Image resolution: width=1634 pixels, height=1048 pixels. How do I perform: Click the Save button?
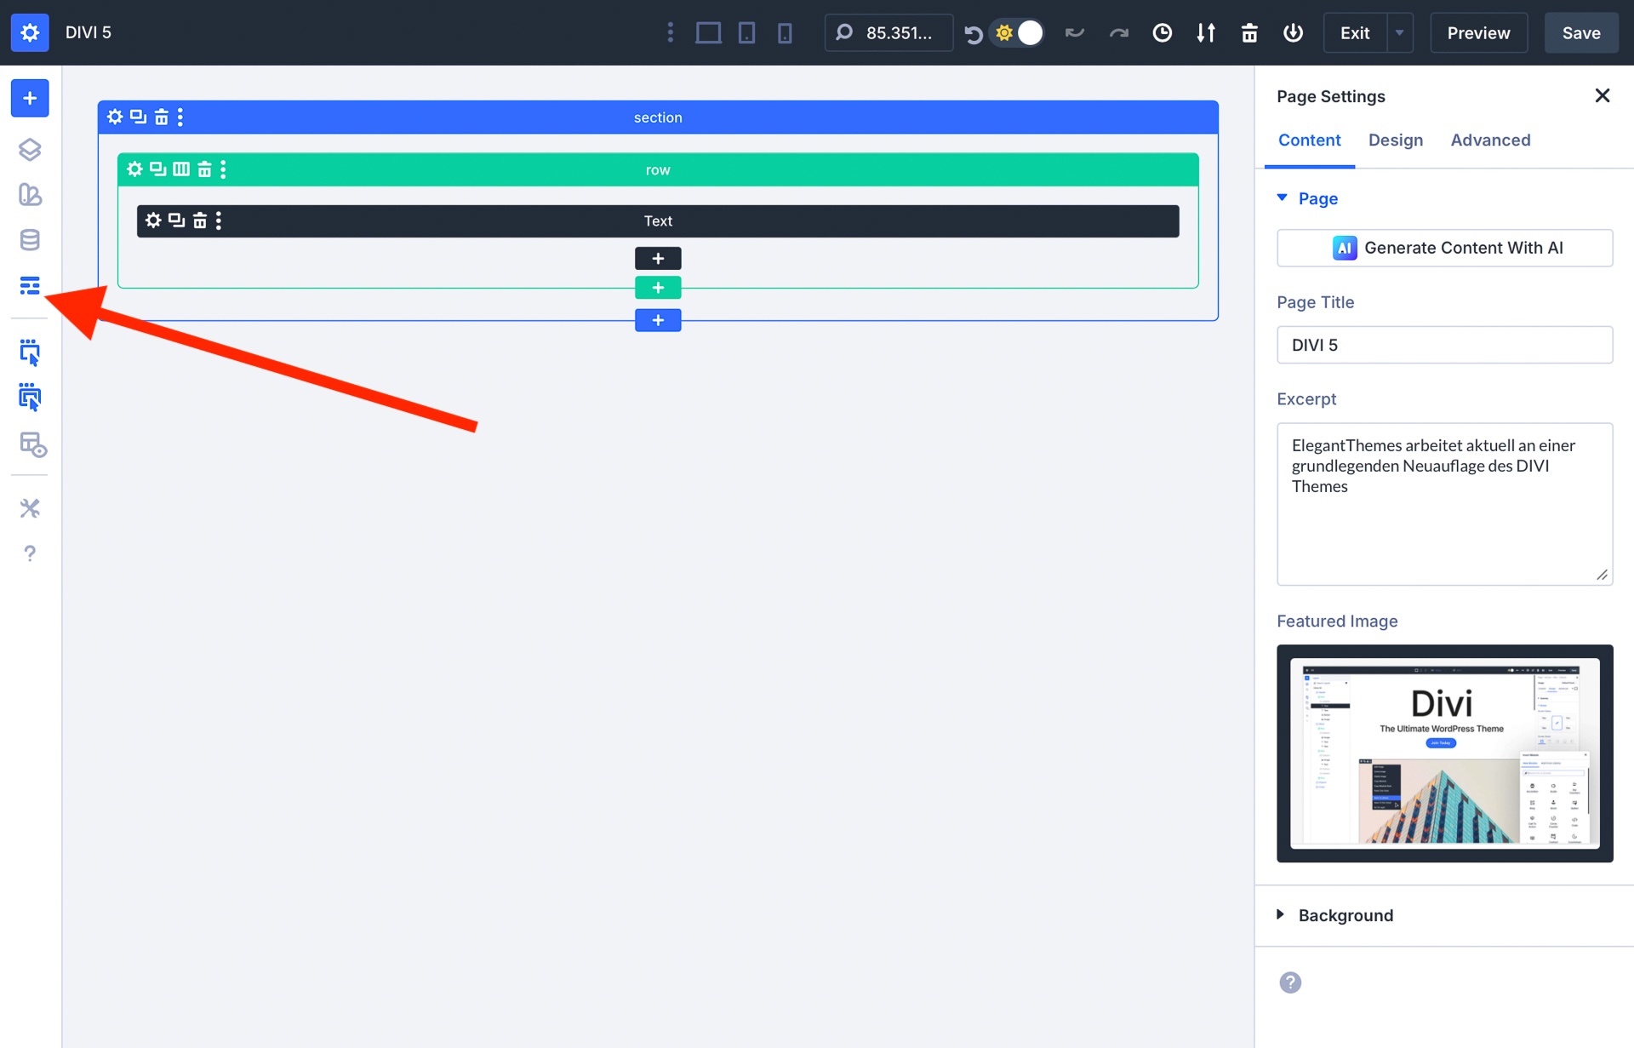click(x=1580, y=32)
